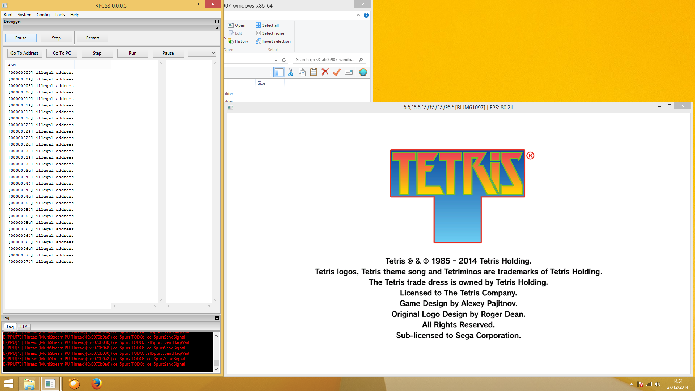The height and width of the screenshot is (391, 695).
Task: Open Classic Shell settings shell icon
Action: (363, 72)
